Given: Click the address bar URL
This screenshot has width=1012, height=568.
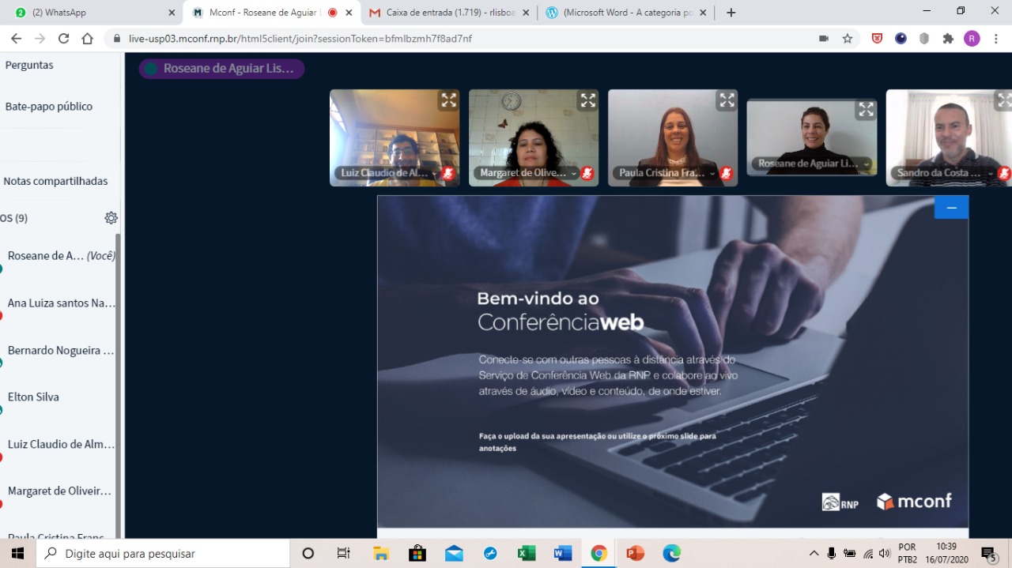Looking at the screenshot, I should [x=300, y=38].
